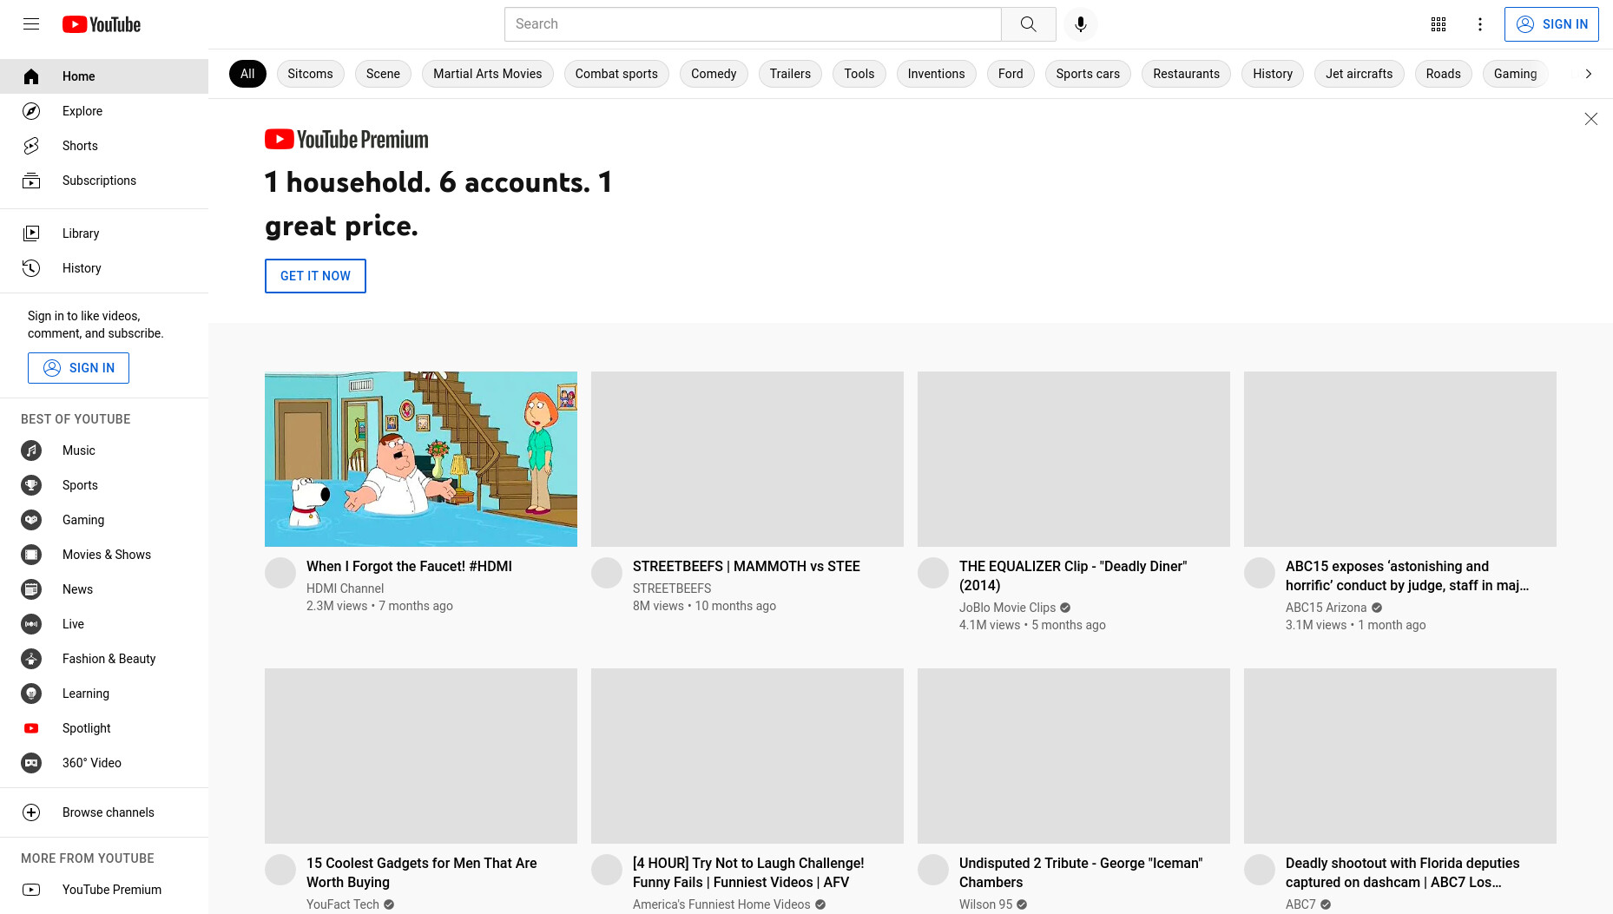Select the Inventions chip
Viewport: 1613px width, 914px height.
click(936, 74)
